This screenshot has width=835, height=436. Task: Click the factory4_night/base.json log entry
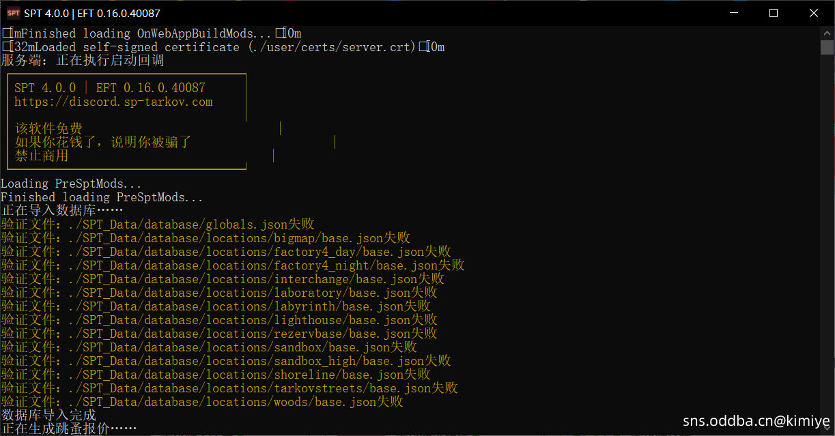click(232, 265)
